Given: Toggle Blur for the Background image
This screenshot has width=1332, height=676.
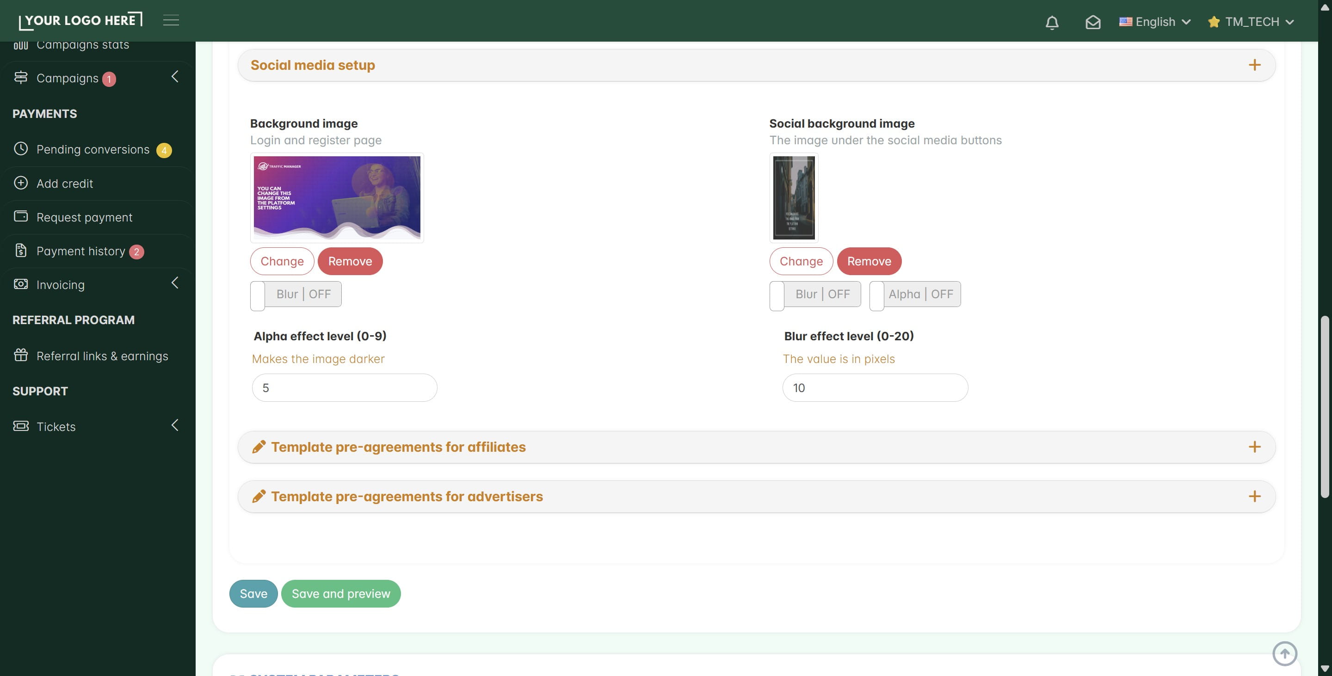Looking at the screenshot, I should click(296, 295).
